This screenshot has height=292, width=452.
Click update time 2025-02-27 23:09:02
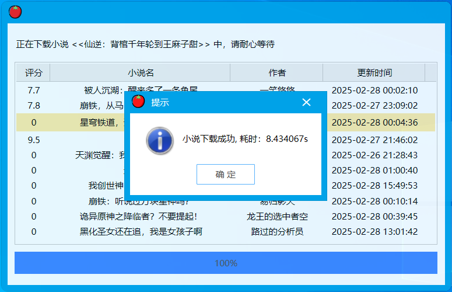pos(374,106)
